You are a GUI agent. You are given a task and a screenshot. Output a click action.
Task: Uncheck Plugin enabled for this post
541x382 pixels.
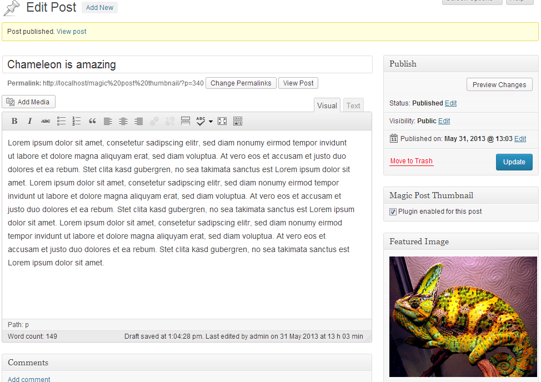pos(393,212)
